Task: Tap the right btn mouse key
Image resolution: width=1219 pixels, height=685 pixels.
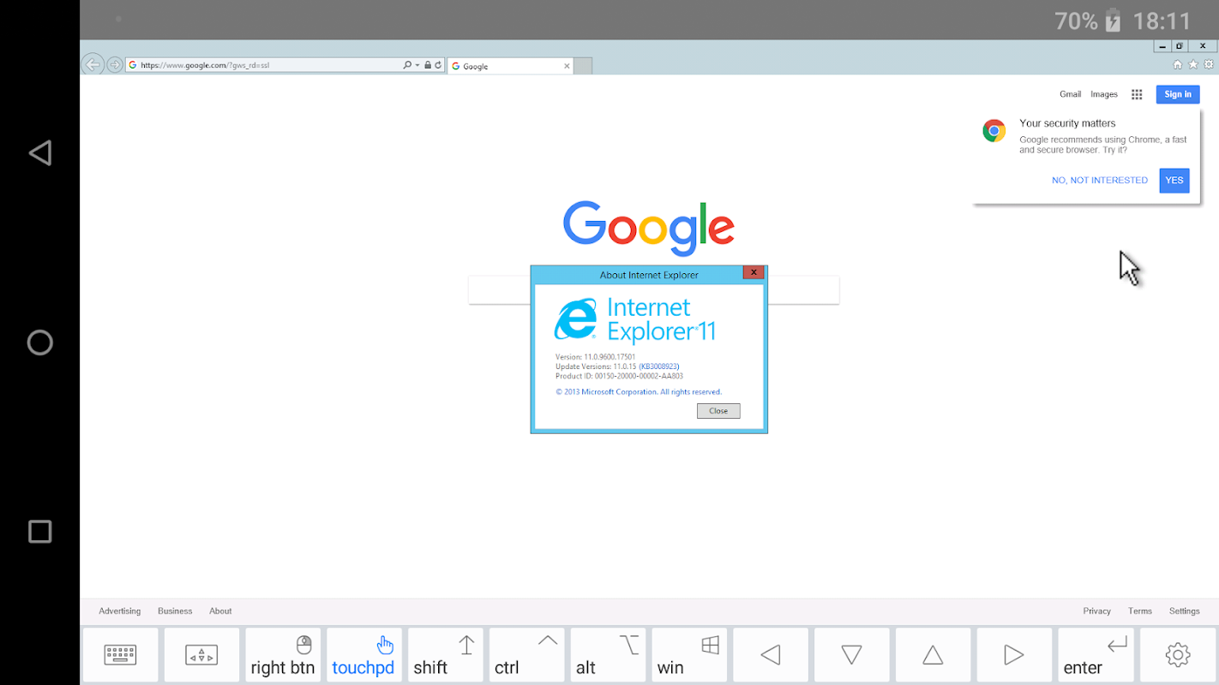Action: (x=283, y=655)
